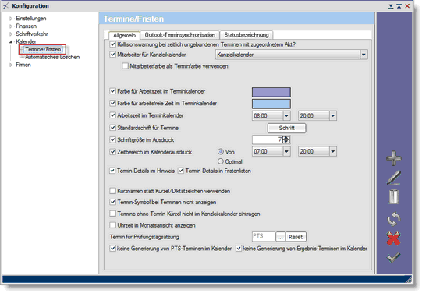
Task: Toggle Arbeitszeit im Terminkalender checkbox
Action: (112, 115)
